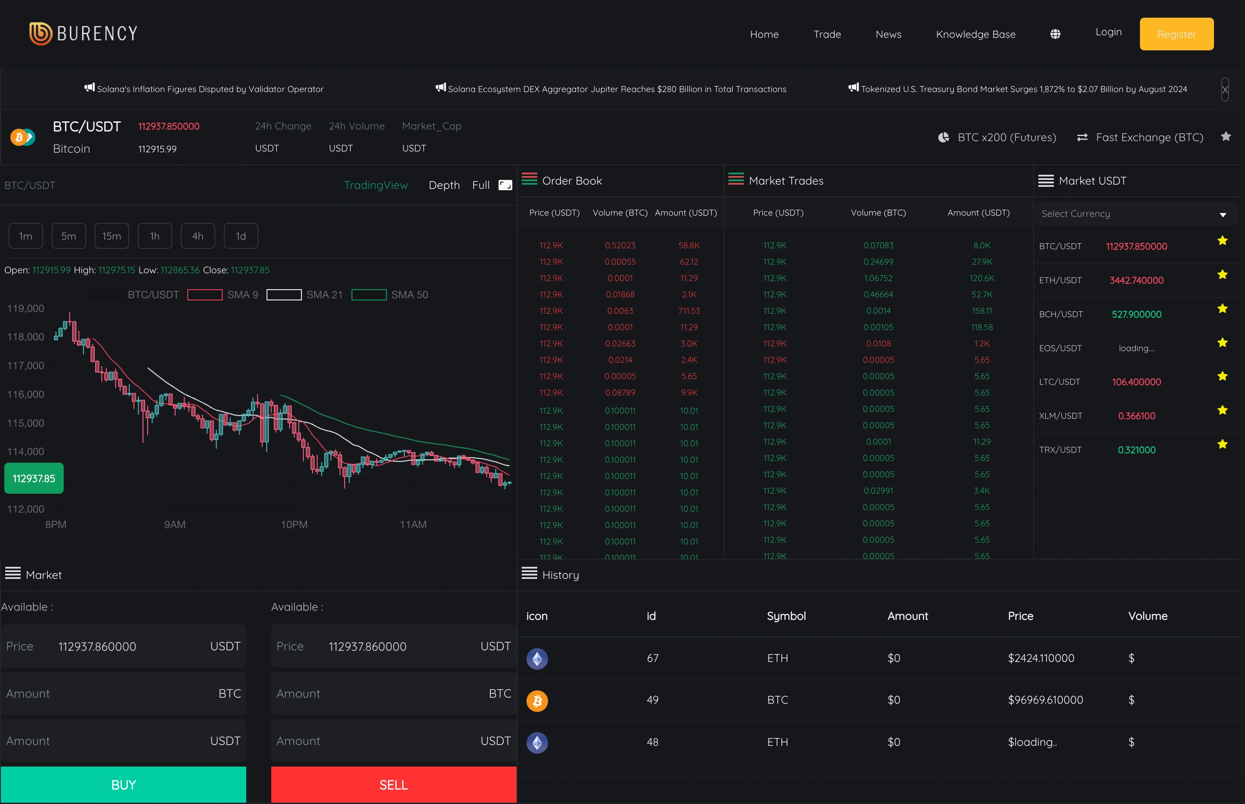The width and height of the screenshot is (1245, 804).
Task: Toggle the BTC/USDT header favorite star
Action: click(1226, 137)
